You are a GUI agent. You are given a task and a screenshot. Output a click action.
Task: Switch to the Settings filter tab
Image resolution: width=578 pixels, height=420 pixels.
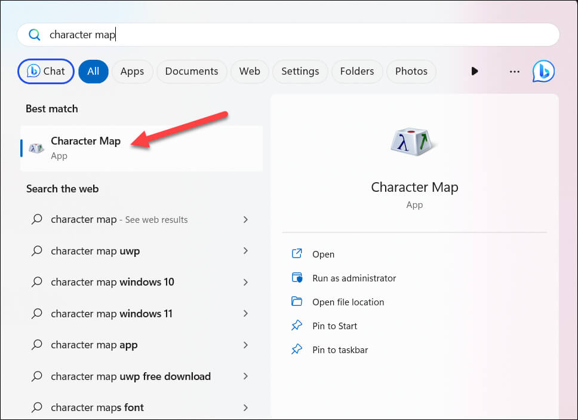point(300,71)
